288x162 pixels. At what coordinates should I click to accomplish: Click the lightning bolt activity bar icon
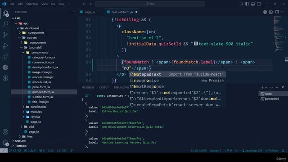5,78
